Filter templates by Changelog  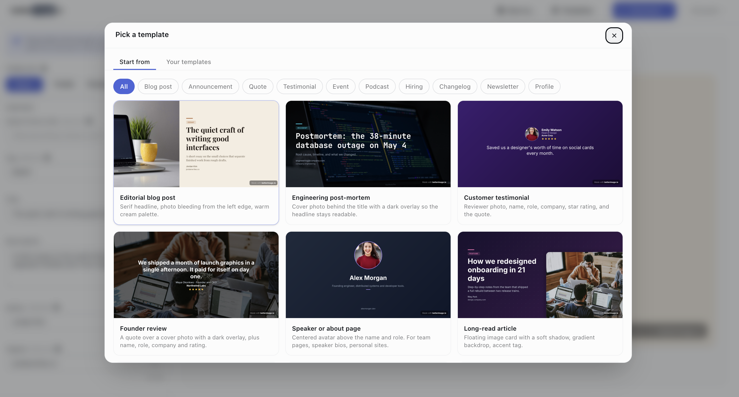pyautogui.click(x=455, y=86)
